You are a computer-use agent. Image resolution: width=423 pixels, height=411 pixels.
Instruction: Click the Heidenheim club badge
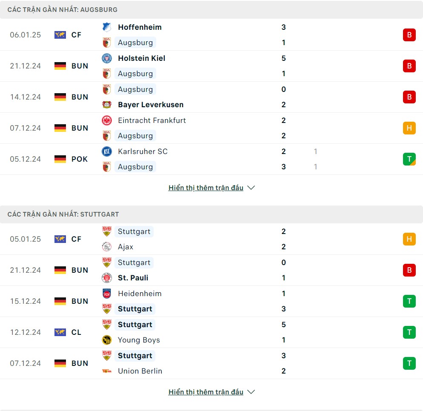(106, 294)
